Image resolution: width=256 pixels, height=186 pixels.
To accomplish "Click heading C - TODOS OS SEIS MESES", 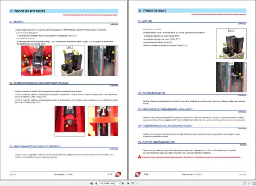I will tap(28, 11).
